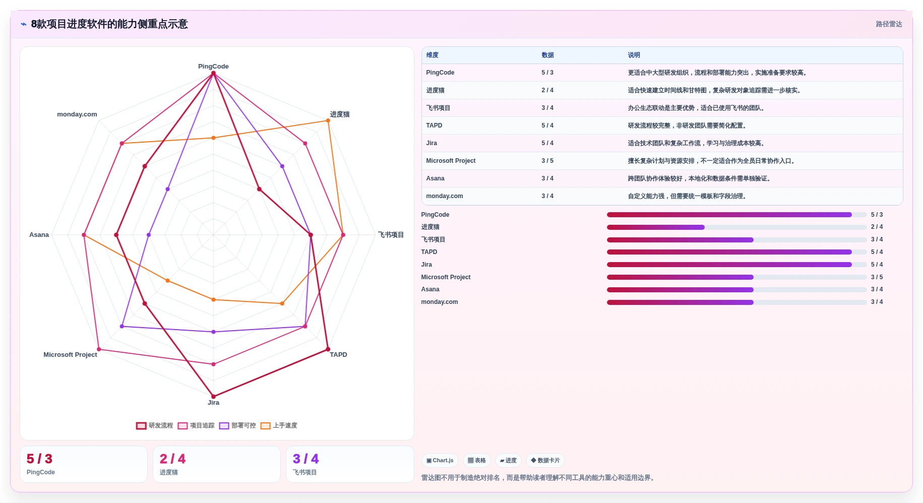The width and height of the screenshot is (923, 503).
Task: Hide the 上手速度 series via legend
Action: click(x=279, y=425)
